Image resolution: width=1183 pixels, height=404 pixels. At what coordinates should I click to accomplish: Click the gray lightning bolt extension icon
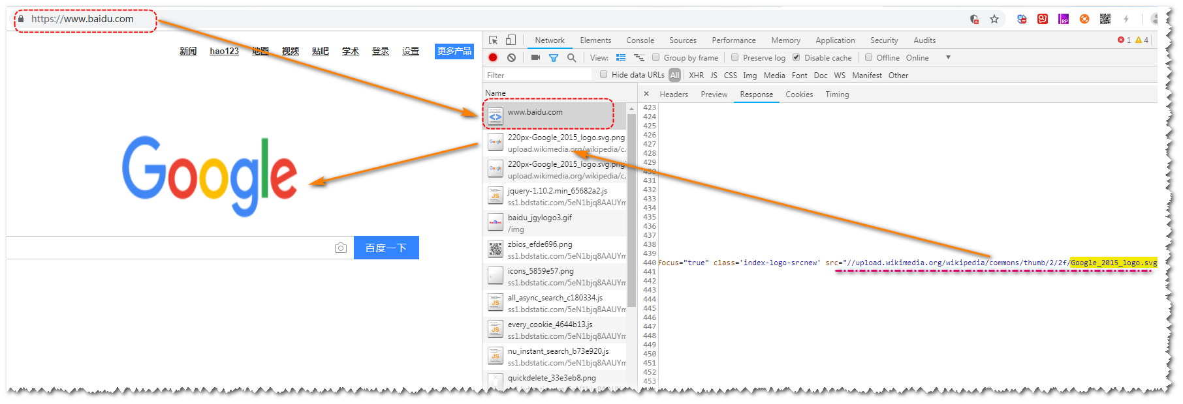pyautogui.click(x=1126, y=19)
